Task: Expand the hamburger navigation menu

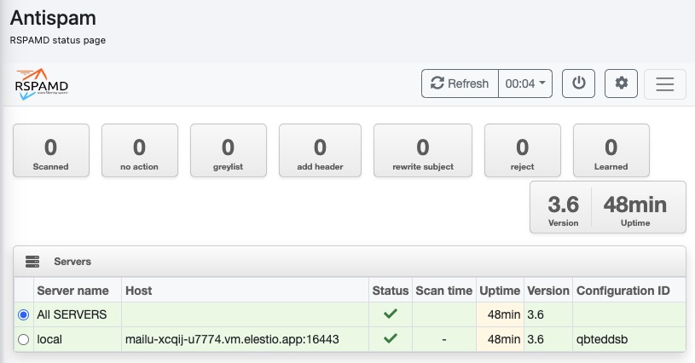Action: [x=664, y=84]
